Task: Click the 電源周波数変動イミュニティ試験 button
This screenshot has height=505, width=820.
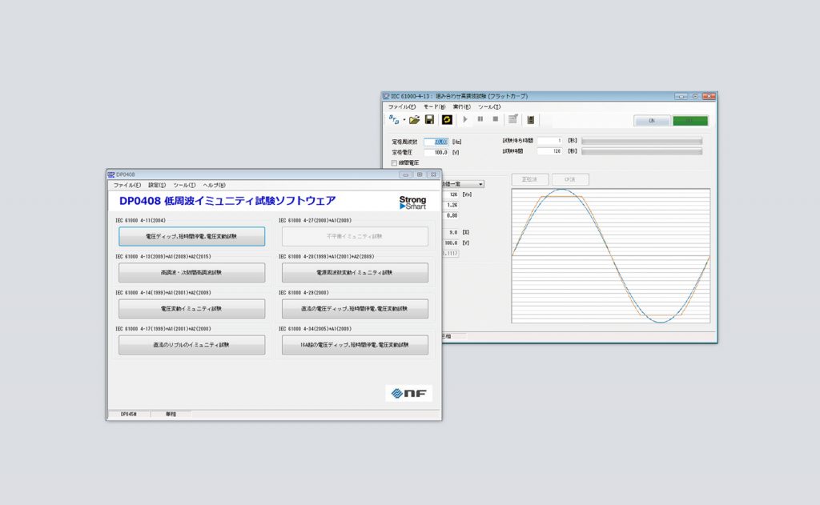Action: pos(355,273)
